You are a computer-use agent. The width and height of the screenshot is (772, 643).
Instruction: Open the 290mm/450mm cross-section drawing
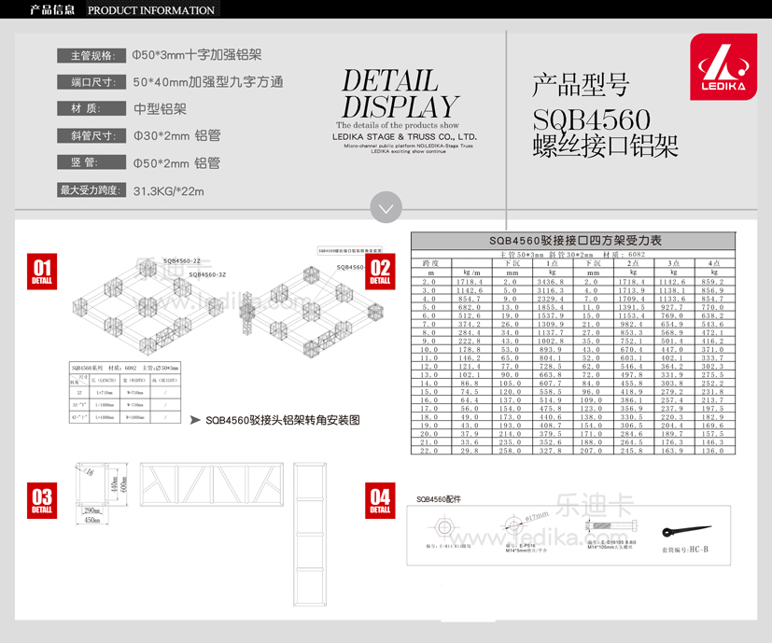(102, 494)
